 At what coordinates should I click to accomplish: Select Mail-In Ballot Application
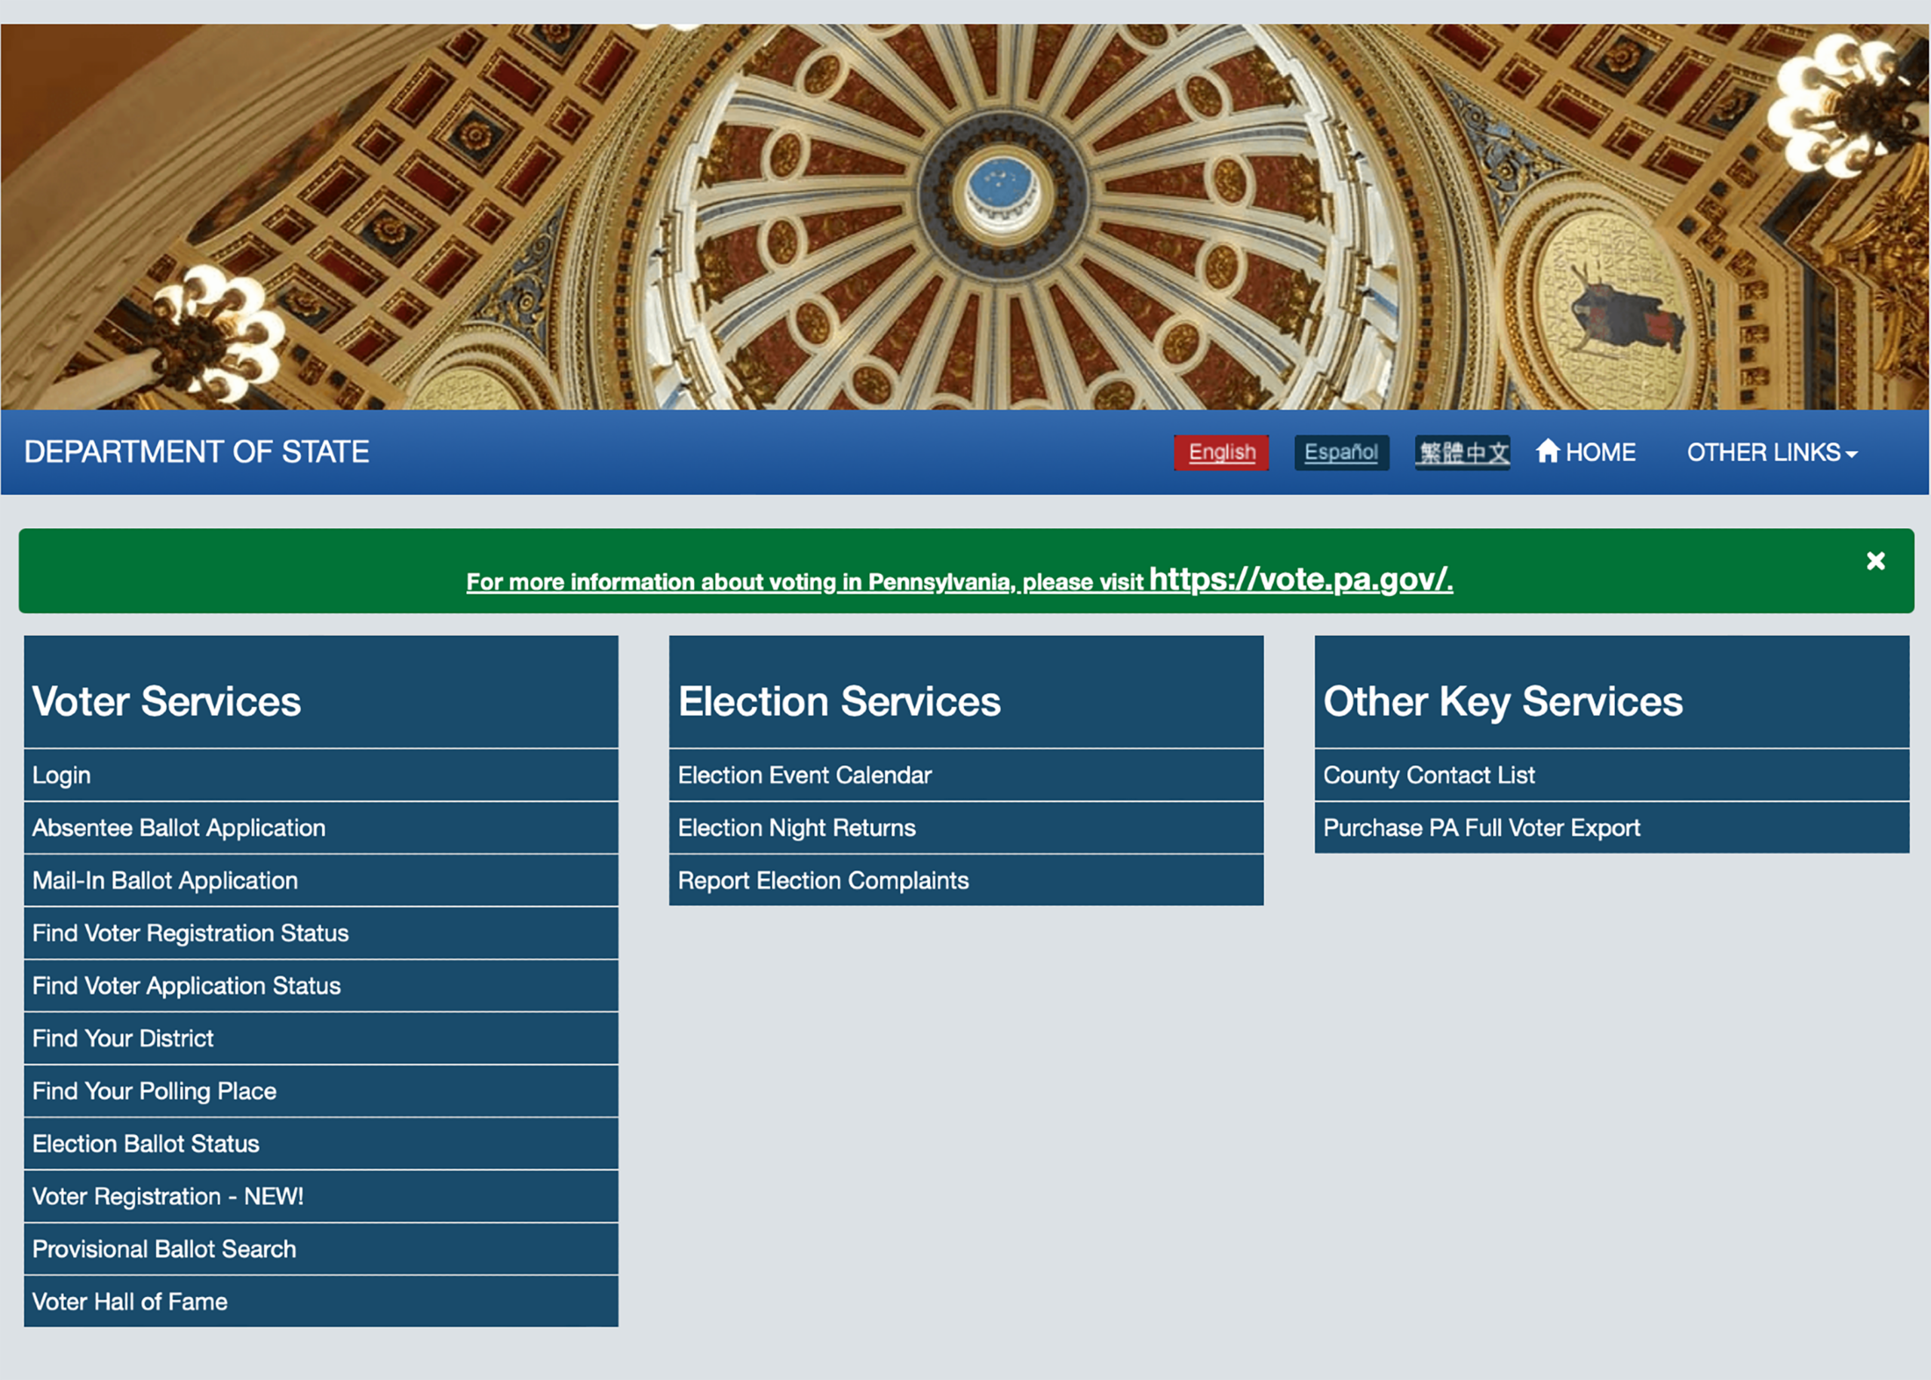click(x=164, y=881)
